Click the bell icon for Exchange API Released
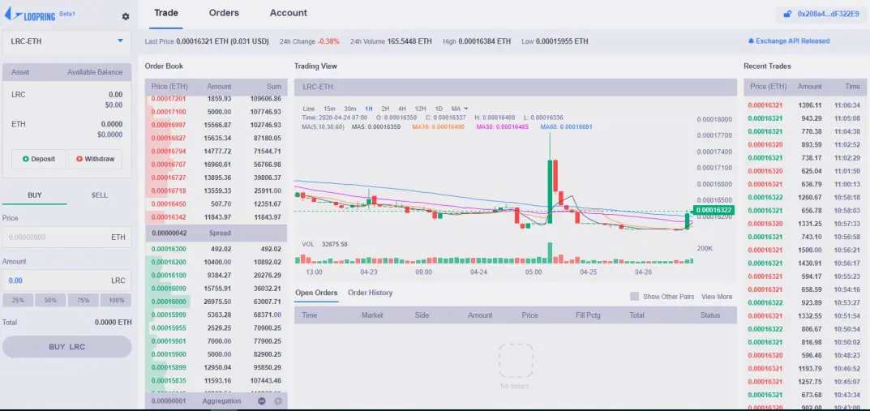Viewport: 870px width, 411px height. 752,41
